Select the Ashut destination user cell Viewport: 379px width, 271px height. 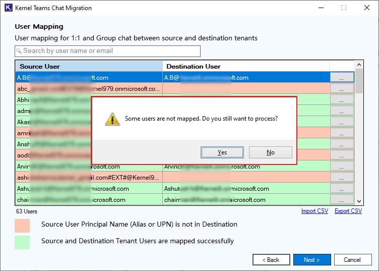[246, 189]
